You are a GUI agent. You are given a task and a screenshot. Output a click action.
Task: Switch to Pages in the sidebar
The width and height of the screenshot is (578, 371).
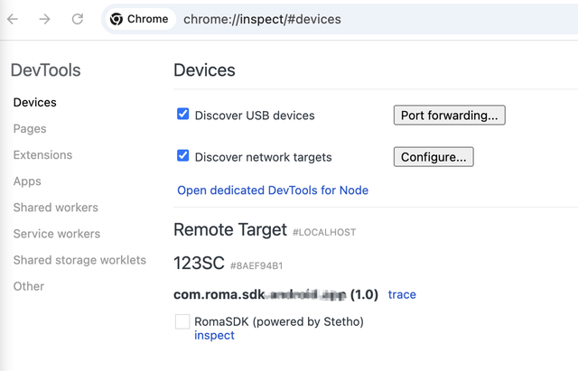pyautogui.click(x=30, y=128)
